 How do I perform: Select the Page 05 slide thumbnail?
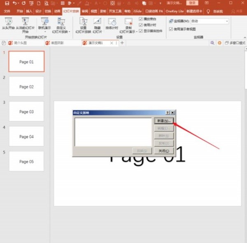[x=26, y=161]
